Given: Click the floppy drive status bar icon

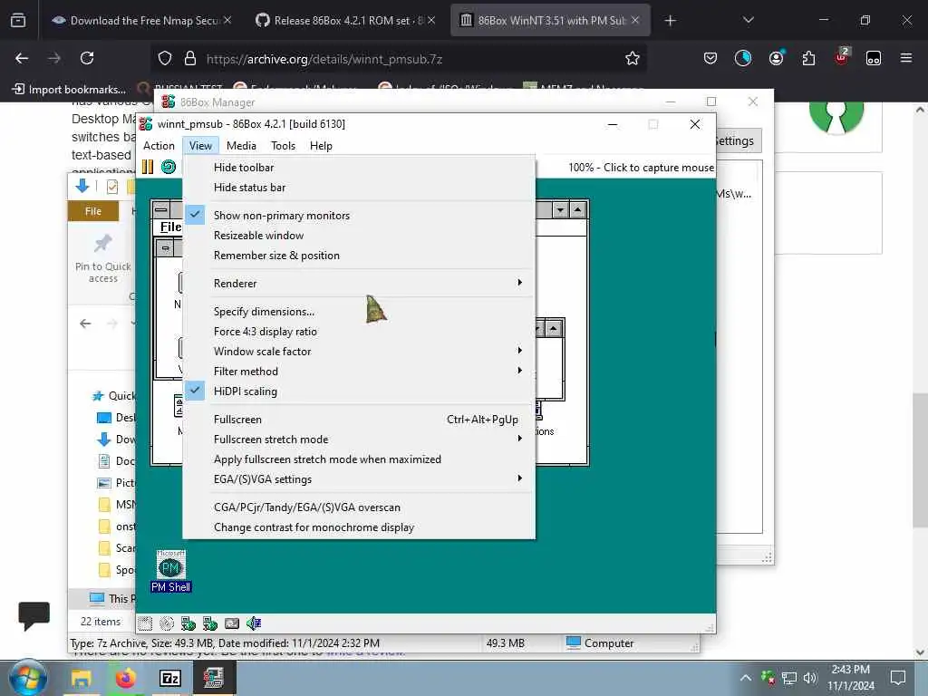Looking at the screenshot, I should [x=145, y=623].
